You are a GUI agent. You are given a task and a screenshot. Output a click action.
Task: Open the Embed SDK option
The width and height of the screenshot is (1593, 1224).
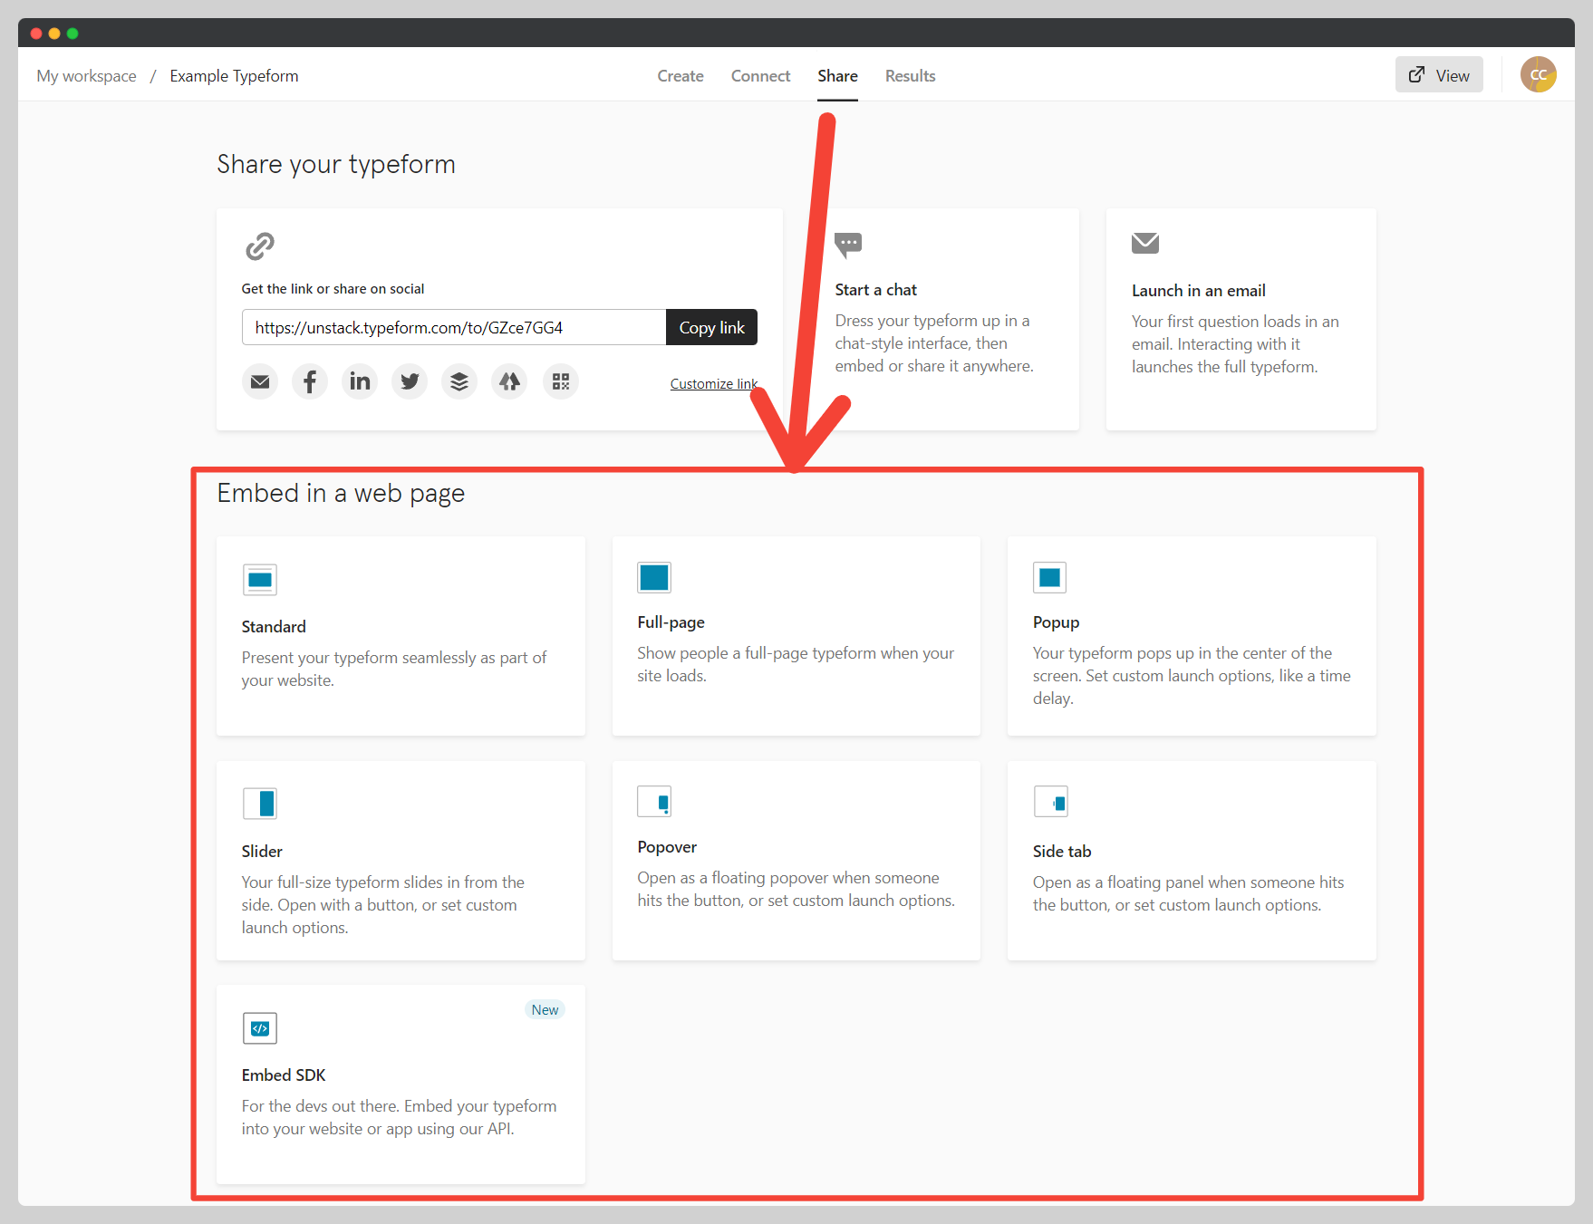click(x=260, y=1028)
